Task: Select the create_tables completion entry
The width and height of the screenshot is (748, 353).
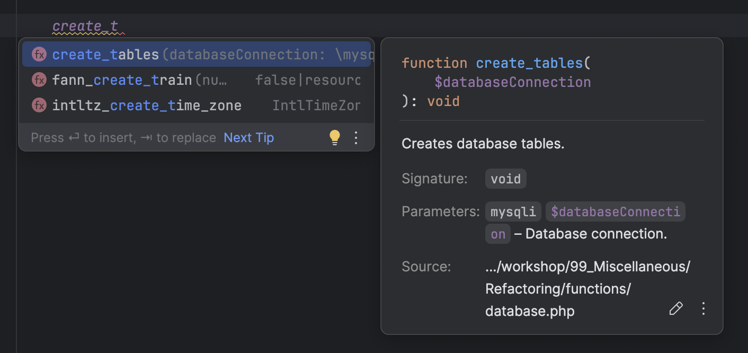Action: pos(104,54)
